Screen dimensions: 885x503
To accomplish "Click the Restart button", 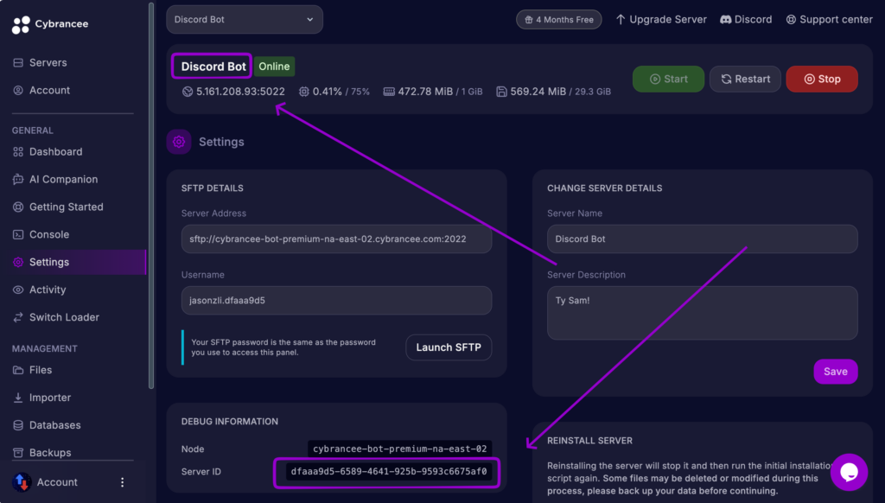I will (x=745, y=79).
